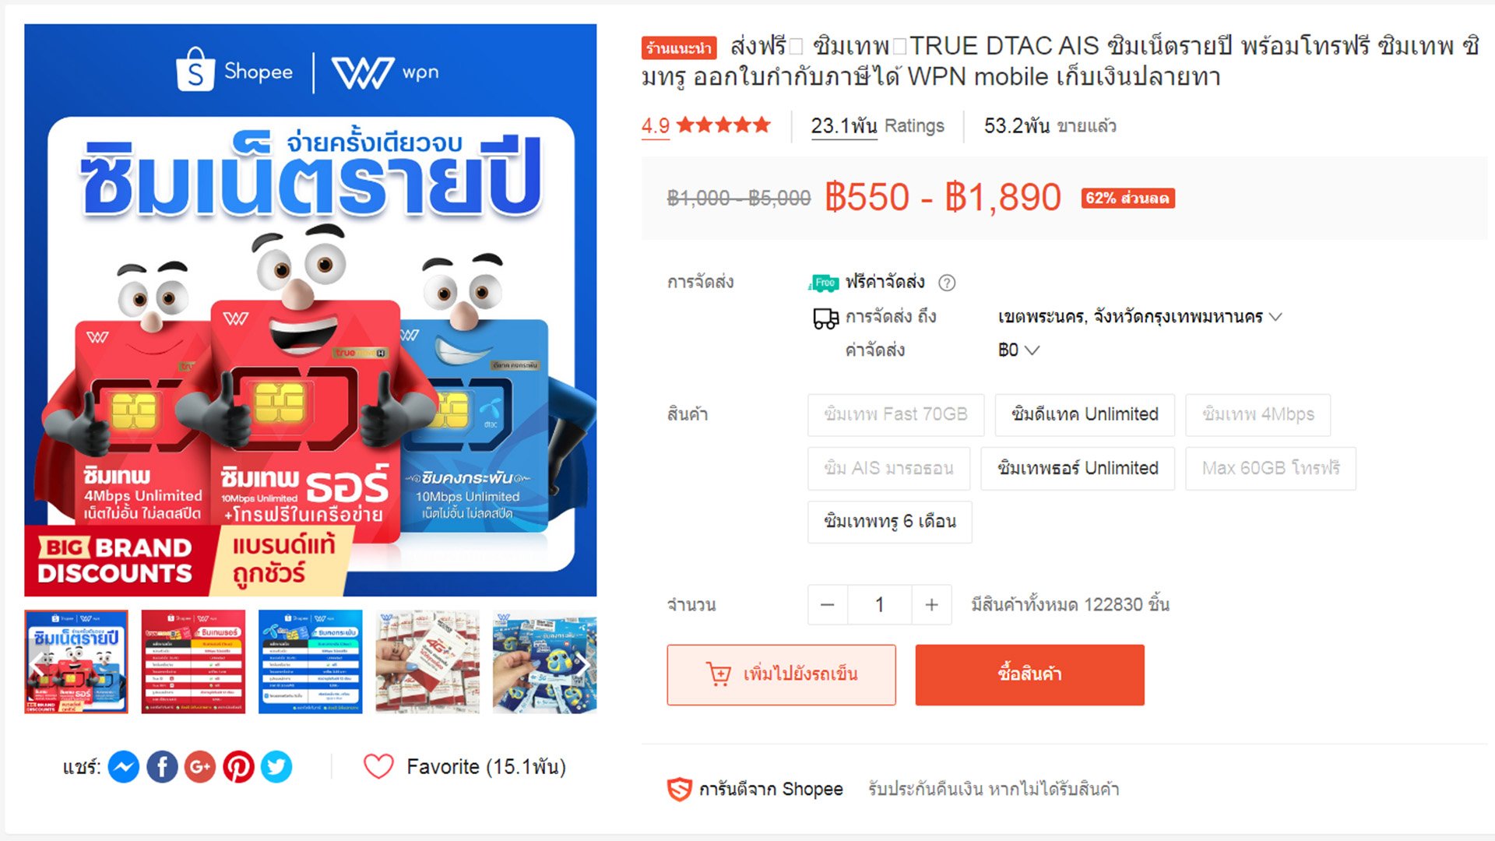1495x841 pixels.
Task: Open the 23.1พัน Ratings section
Action: (x=878, y=126)
